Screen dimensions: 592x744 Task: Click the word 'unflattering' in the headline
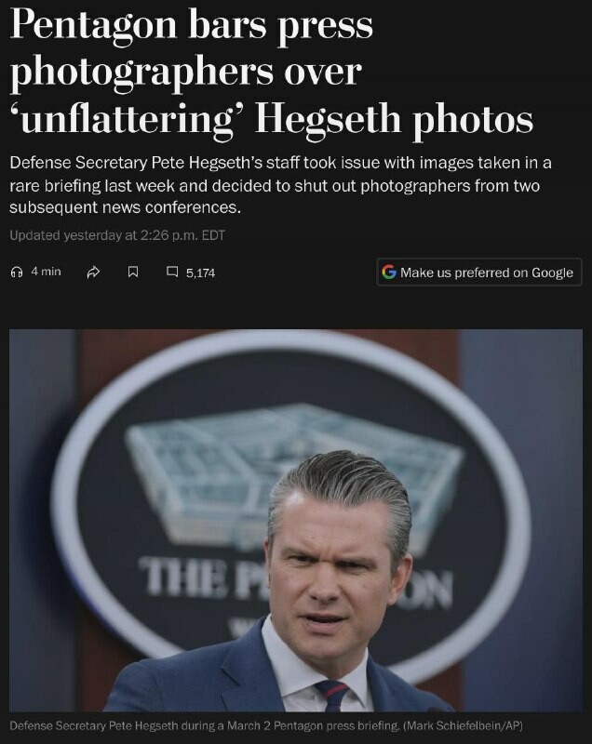coord(128,119)
